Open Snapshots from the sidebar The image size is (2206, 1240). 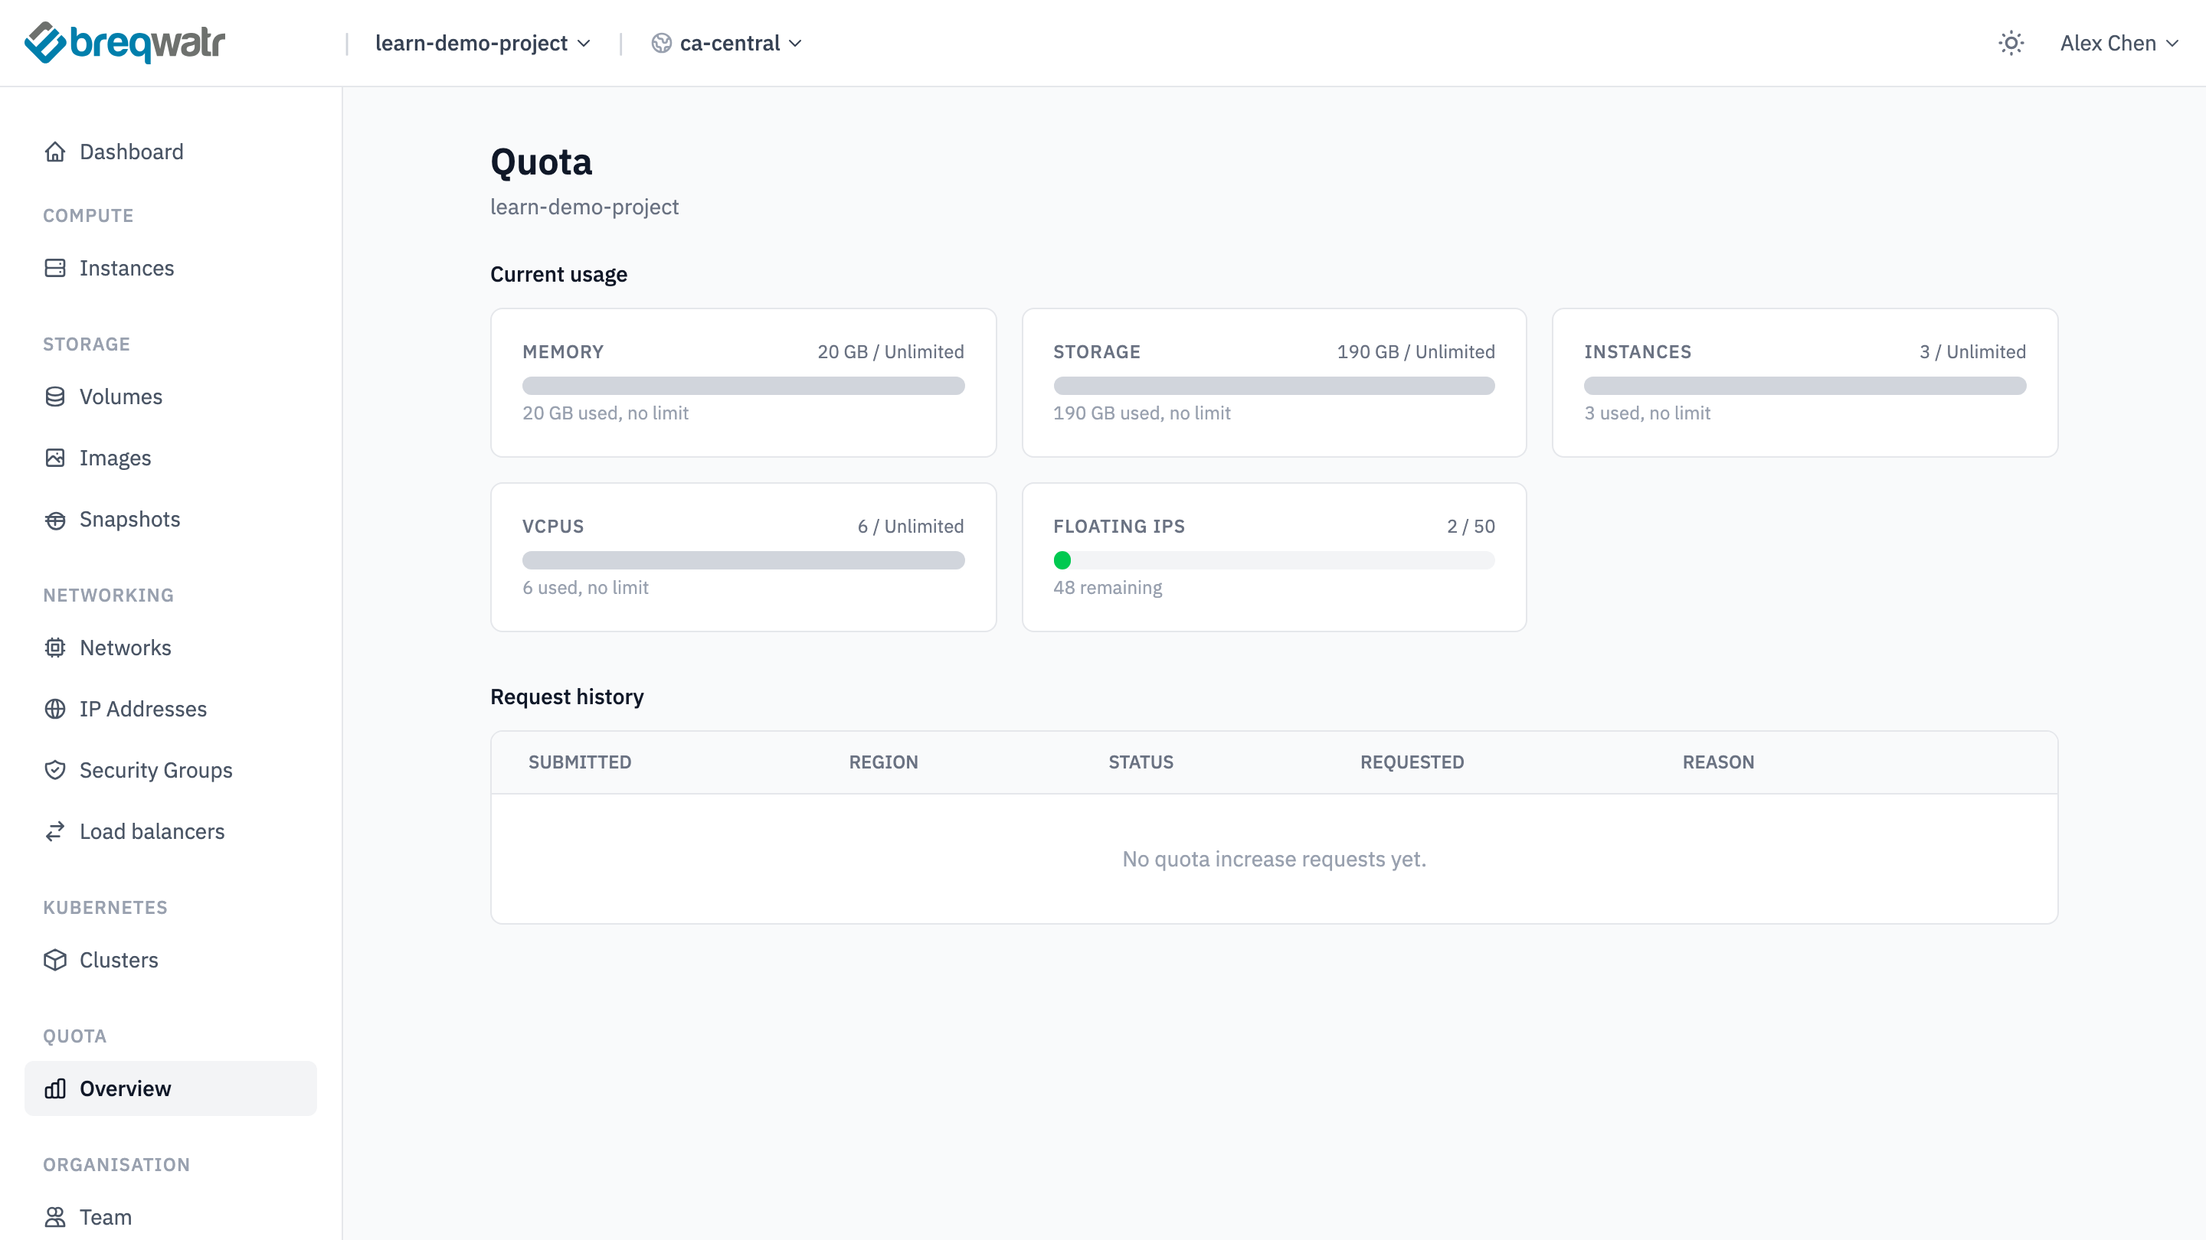pos(170,520)
